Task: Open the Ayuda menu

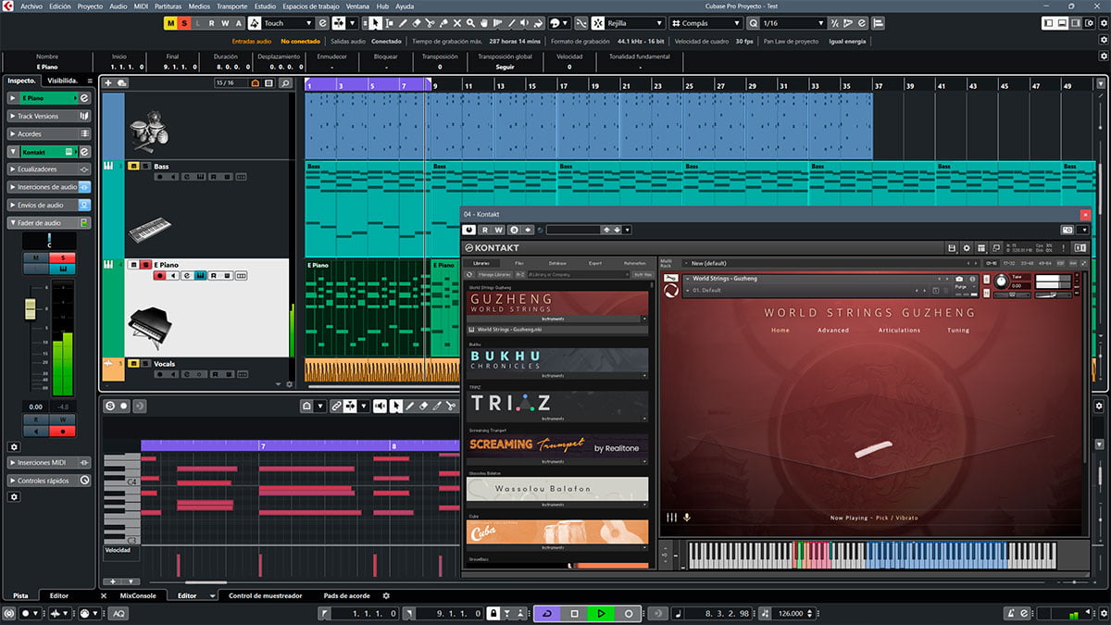Action: coord(405,6)
